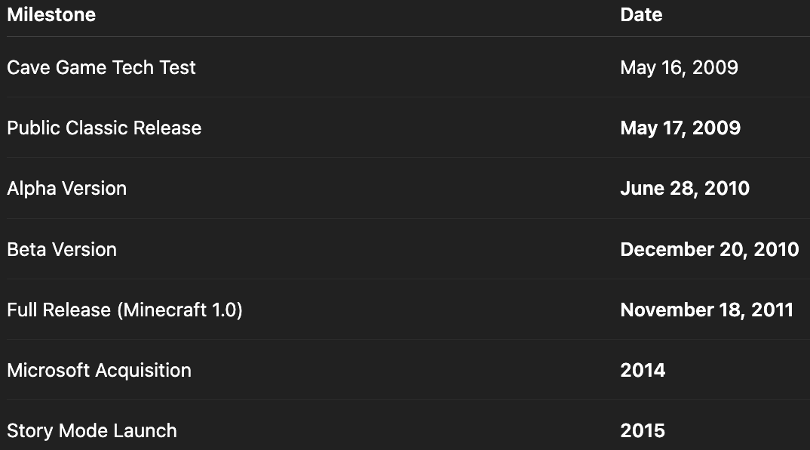This screenshot has height=450, width=810.
Task: Select the Public Classic Release milestone
Action: point(104,128)
